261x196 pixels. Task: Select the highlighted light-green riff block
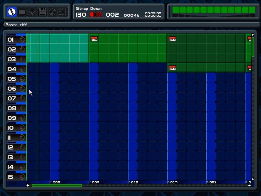(58, 48)
